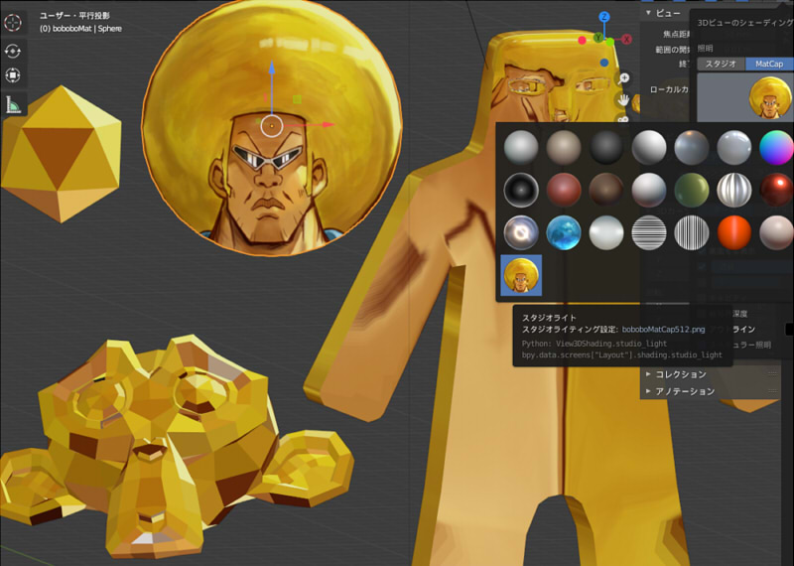Choose the curved zebra-stripe MatCap
Screen dimensions: 794x566
[733, 190]
